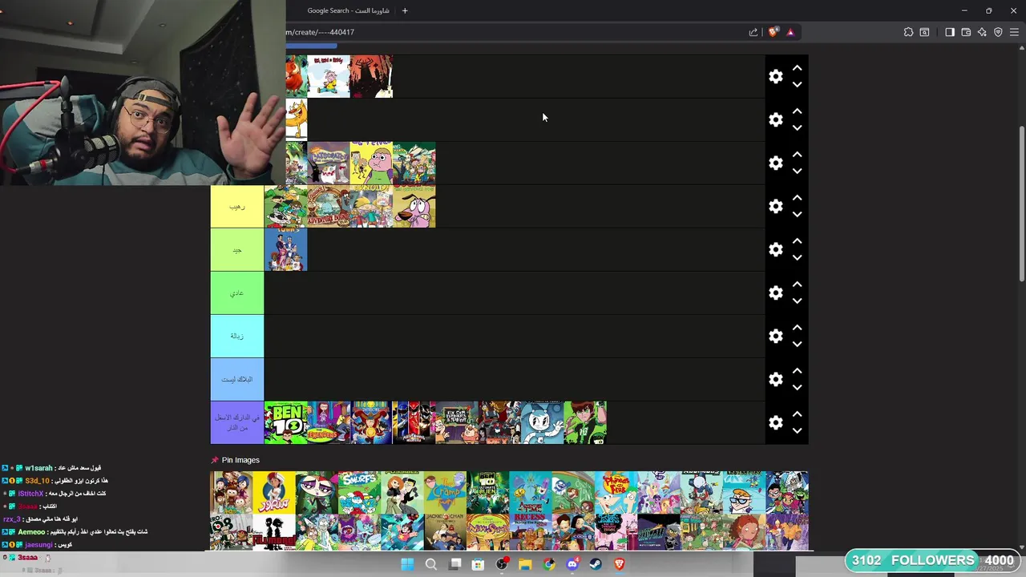The height and width of the screenshot is (577, 1026).
Task: Select the Recess image in the pool
Action: pos(531,532)
